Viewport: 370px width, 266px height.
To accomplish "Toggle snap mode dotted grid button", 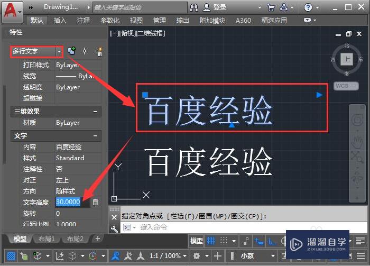I will tap(223, 241).
